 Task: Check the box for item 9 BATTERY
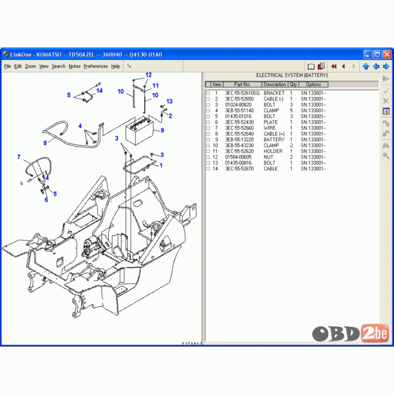pos(208,140)
